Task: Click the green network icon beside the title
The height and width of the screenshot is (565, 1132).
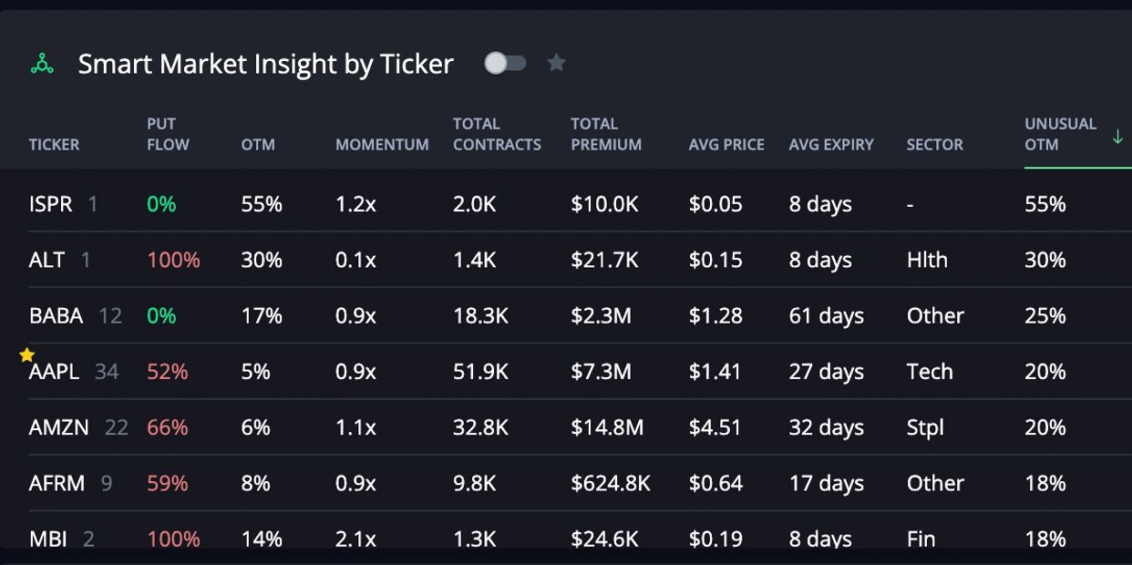Action: [x=41, y=63]
